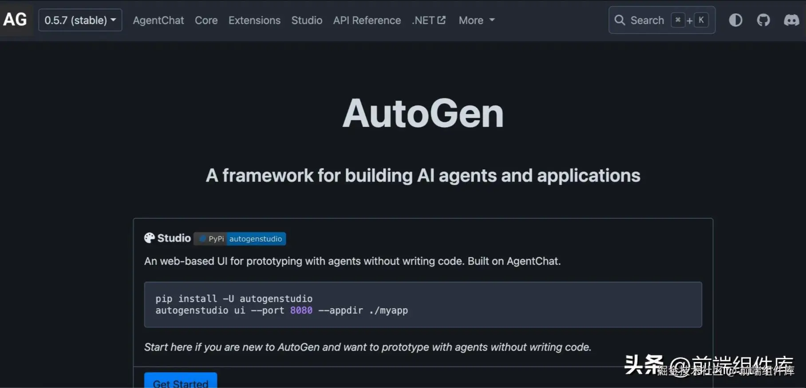Click the 8080 port number in code
This screenshot has width=806, height=388.
coord(301,310)
